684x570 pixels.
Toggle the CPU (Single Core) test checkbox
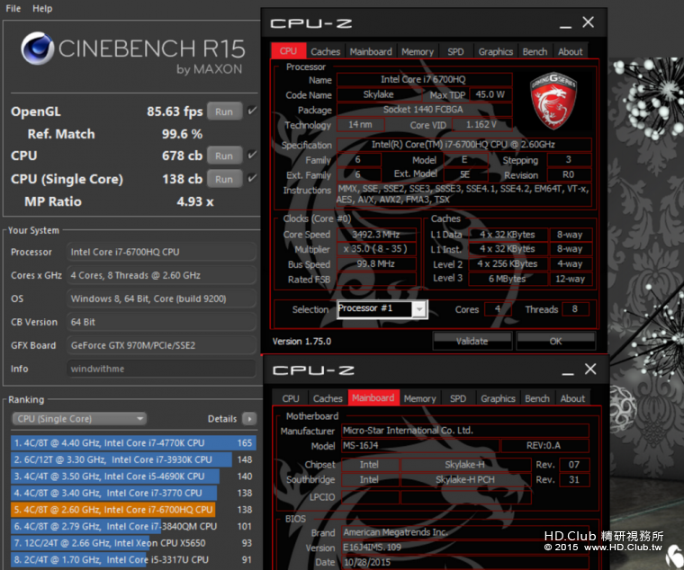coord(252,178)
